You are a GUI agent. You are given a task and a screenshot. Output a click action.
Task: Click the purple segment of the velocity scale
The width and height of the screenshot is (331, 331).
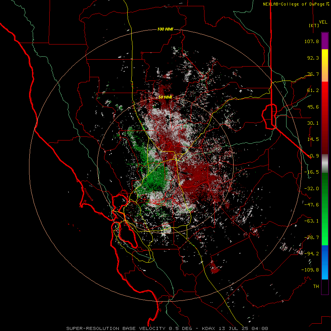(325, 41)
